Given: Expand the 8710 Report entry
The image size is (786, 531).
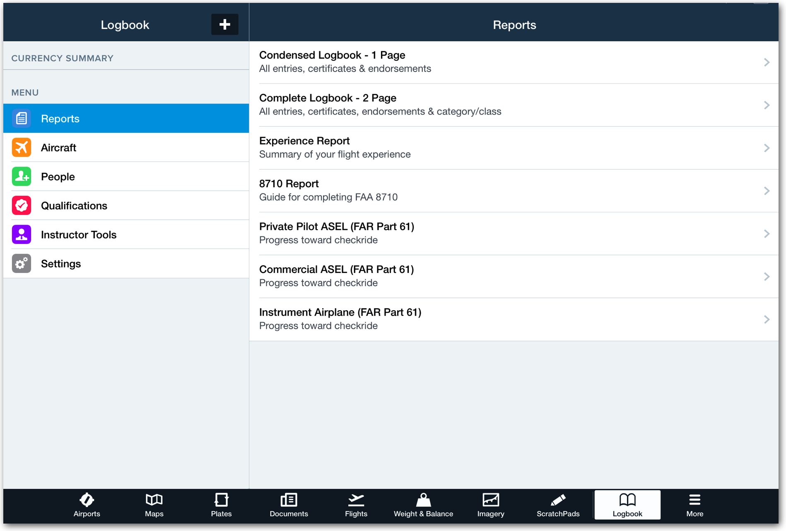Looking at the screenshot, I should pos(767,191).
